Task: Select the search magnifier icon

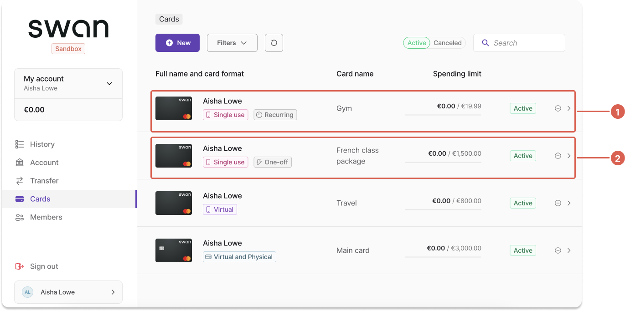Action: tap(485, 42)
